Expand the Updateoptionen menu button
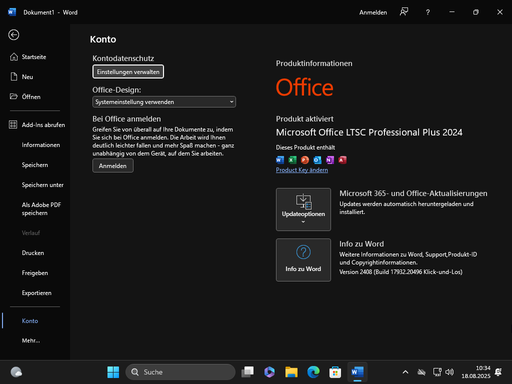 [303, 209]
